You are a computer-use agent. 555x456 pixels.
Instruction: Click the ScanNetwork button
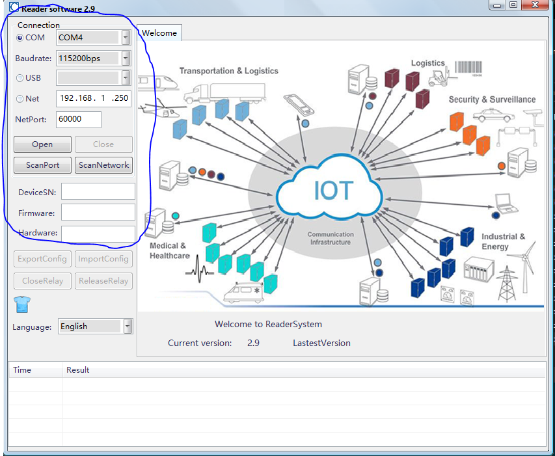click(103, 165)
